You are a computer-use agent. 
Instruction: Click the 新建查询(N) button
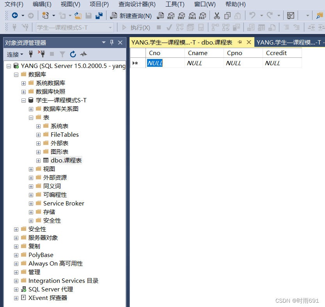131,16
